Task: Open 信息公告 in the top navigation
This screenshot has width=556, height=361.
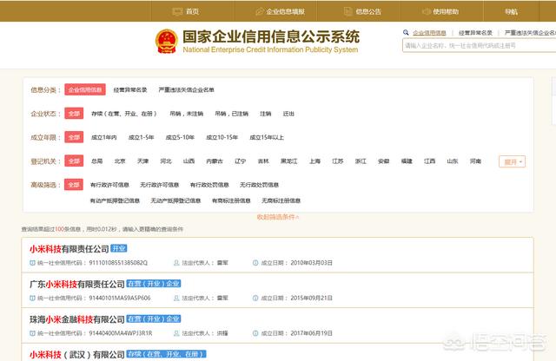Action: tap(368, 11)
